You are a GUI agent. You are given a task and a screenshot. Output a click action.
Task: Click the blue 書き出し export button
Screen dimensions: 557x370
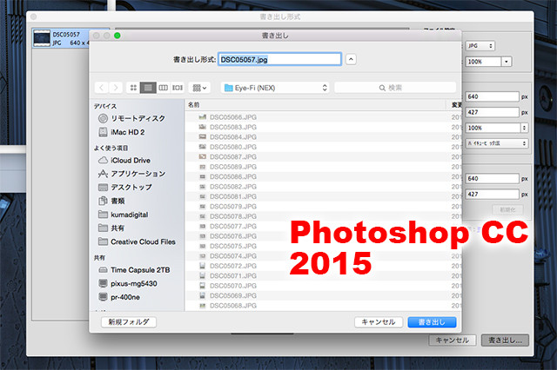(432, 322)
